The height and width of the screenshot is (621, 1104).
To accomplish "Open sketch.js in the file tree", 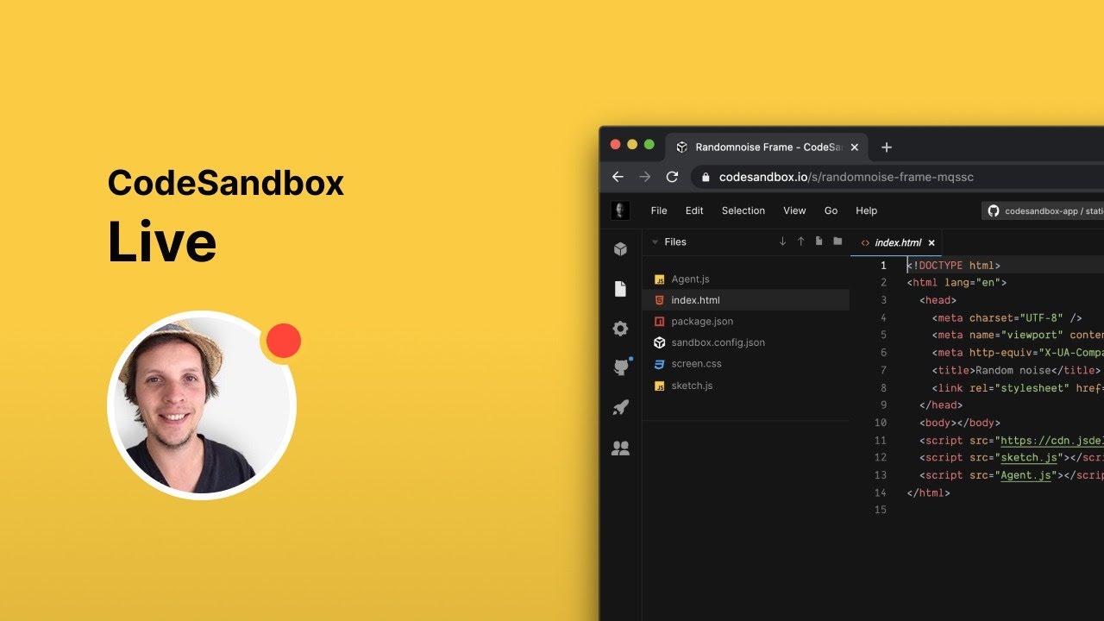I will (746, 386).
